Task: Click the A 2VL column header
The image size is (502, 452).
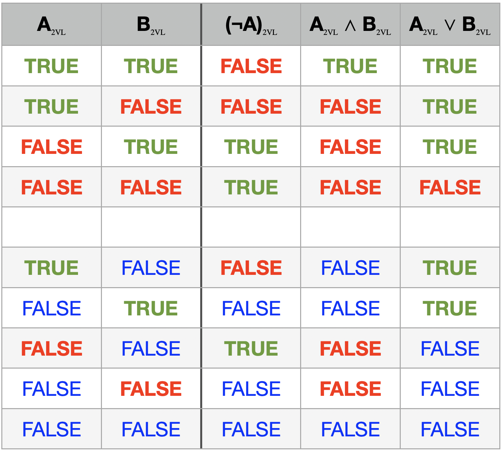Action: (51, 25)
